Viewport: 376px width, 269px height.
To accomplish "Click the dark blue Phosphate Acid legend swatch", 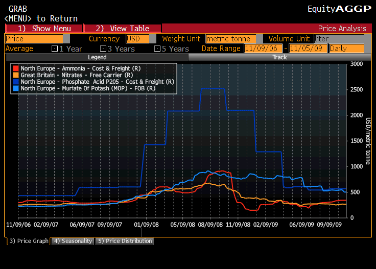I will point(16,82).
